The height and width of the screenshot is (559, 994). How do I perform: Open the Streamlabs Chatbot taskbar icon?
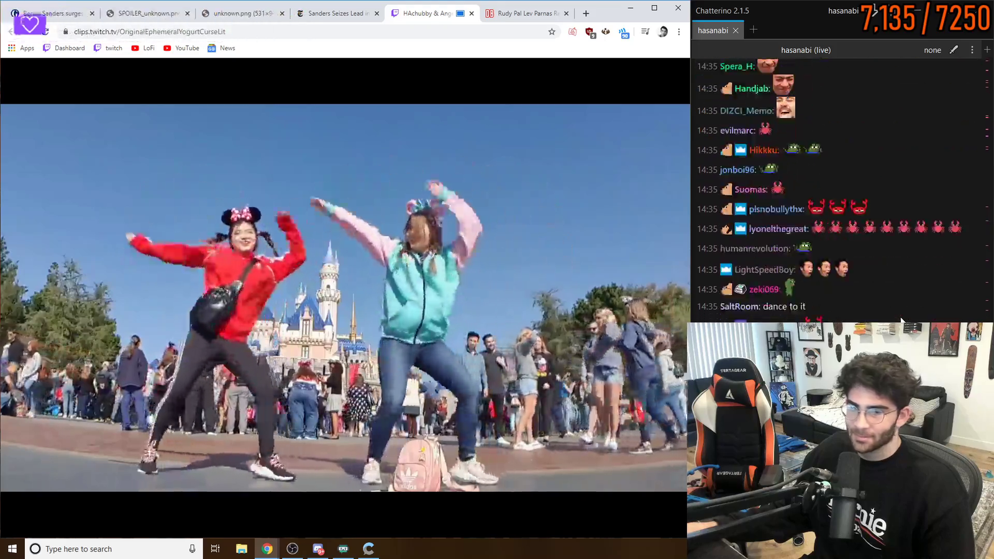[x=344, y=548]
